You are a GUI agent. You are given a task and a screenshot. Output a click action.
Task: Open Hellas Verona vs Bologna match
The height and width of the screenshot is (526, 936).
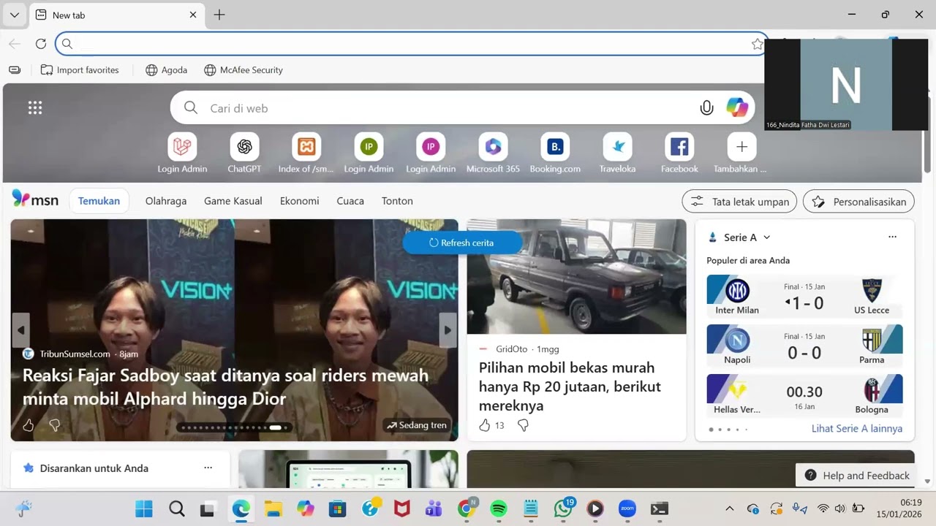(804, 394)
